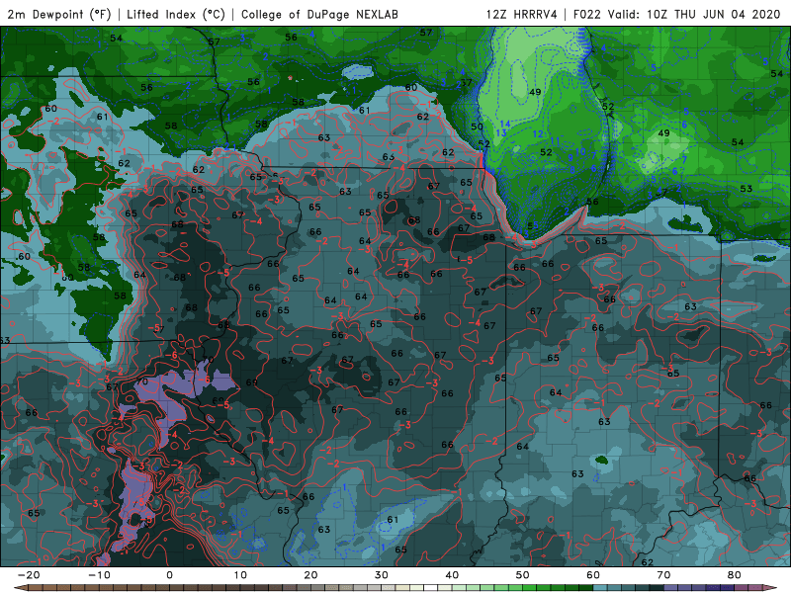Click the "60" label below the color scale
Viewport: 791px width, 593px height.
(593, 575)
